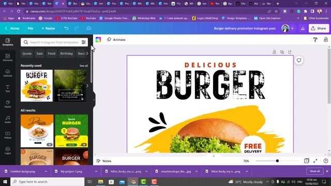Reload the Canva page
Image resolution: width=331 pixels, height=186 pixels.
point(19,11)
